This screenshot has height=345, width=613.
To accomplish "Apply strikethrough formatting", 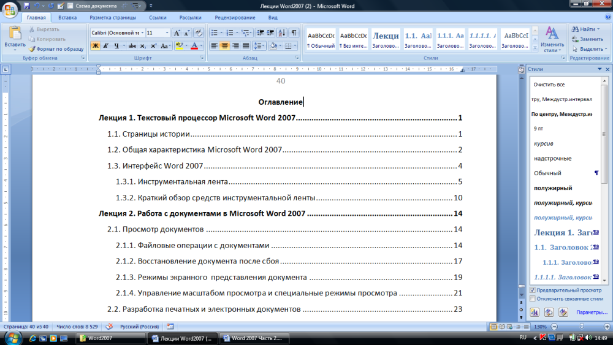I will click(132, 46).
